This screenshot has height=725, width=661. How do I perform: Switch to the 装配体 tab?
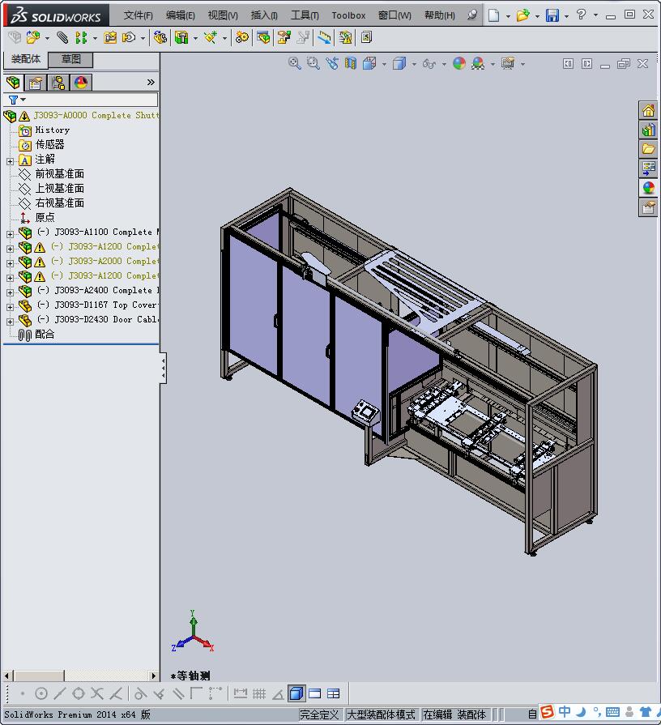pyautogui.click(x=26, y=59)
